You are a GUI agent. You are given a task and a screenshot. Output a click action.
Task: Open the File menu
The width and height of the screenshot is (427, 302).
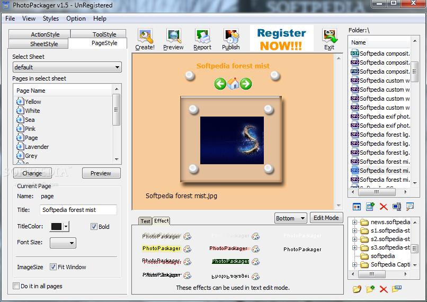[x=10, y=19]
